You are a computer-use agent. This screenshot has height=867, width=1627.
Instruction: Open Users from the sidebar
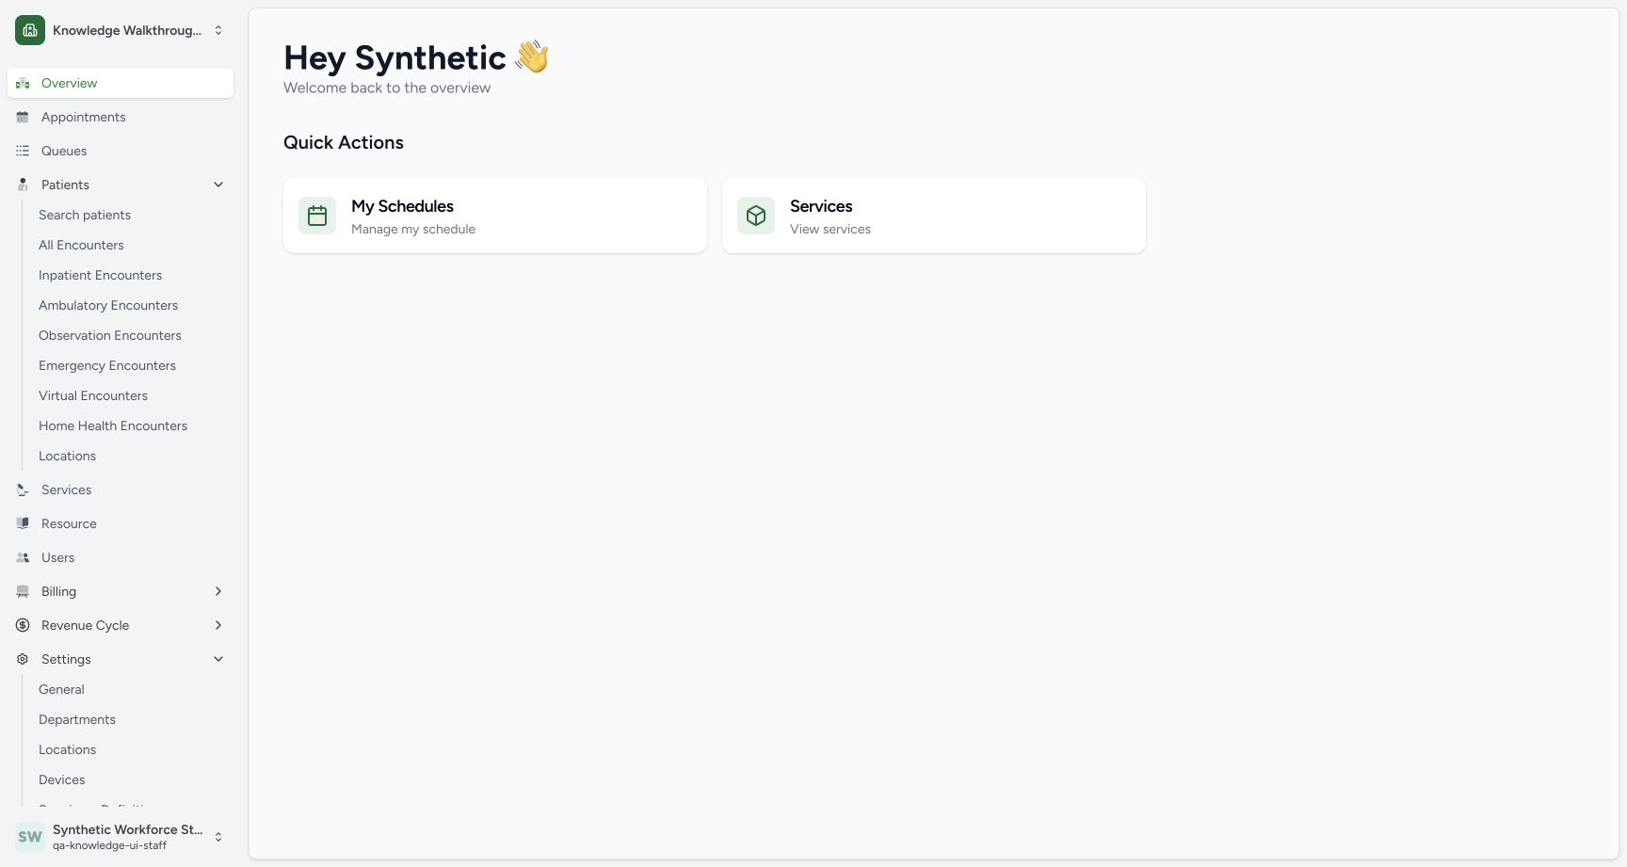121,557
